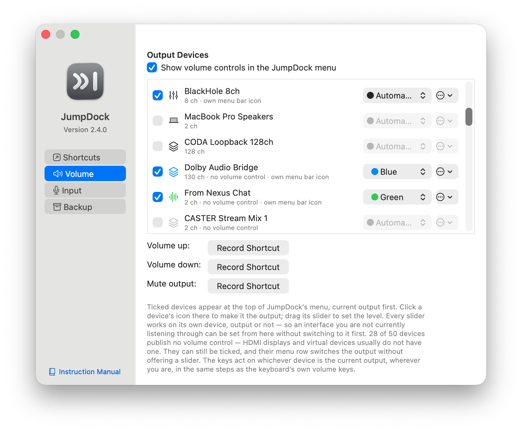
Task: Click the mixer icon beside BlackHole 8ch
Action: pos(173,95)
